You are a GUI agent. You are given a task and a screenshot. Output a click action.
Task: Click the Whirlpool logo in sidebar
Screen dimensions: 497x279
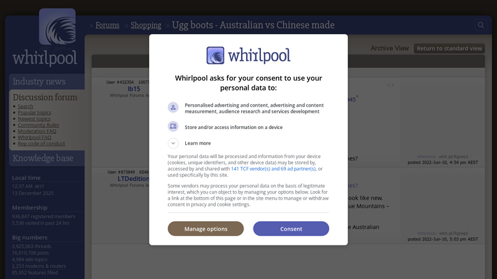[x=45, y=37]
